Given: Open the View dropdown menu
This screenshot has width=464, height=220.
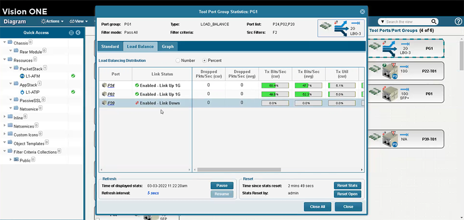Looking at the screenshot, I should (x=79, y=21).
